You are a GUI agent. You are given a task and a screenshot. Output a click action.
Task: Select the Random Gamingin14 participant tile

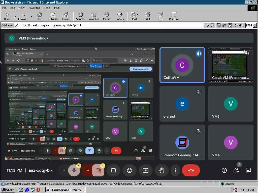tap(182, 142)
